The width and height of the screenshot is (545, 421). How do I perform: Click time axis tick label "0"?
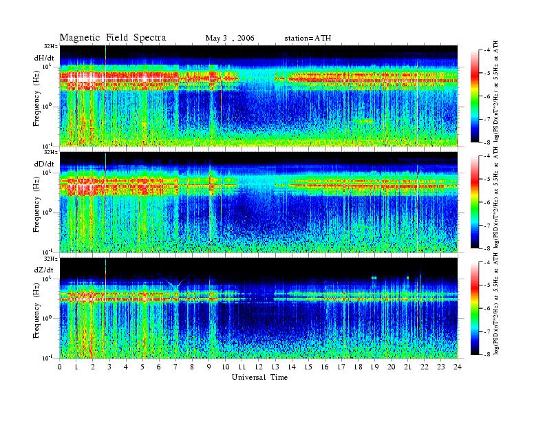coord(60,367)
